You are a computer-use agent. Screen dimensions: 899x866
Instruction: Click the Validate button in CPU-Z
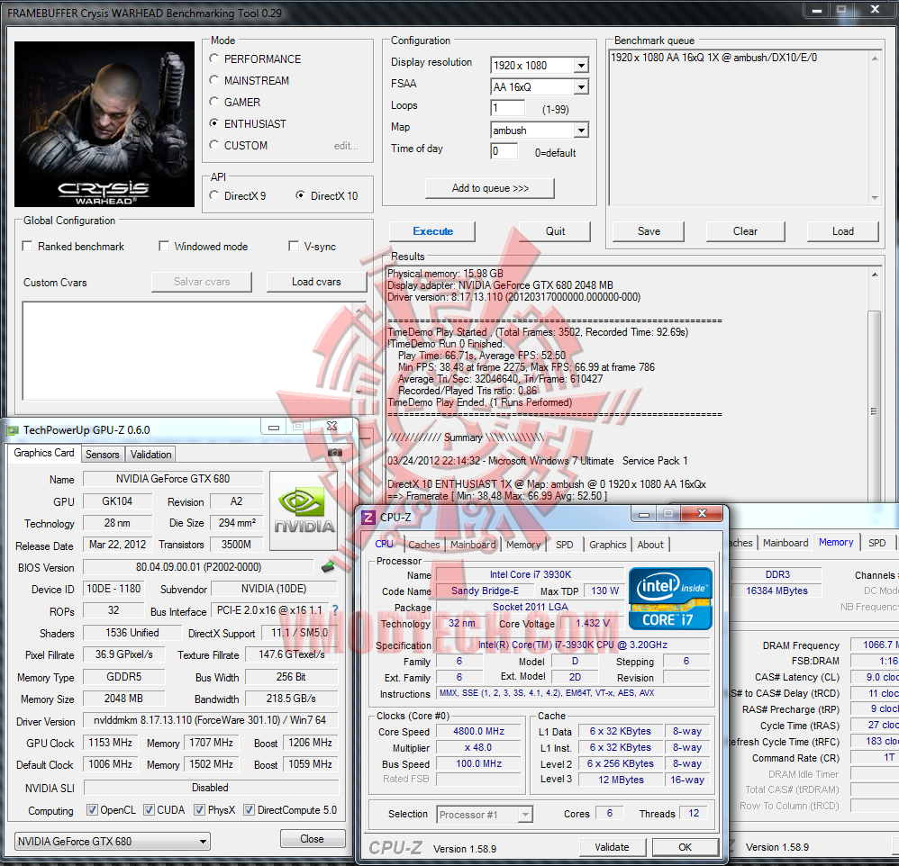pyautogui.click(x=613, y=847)
